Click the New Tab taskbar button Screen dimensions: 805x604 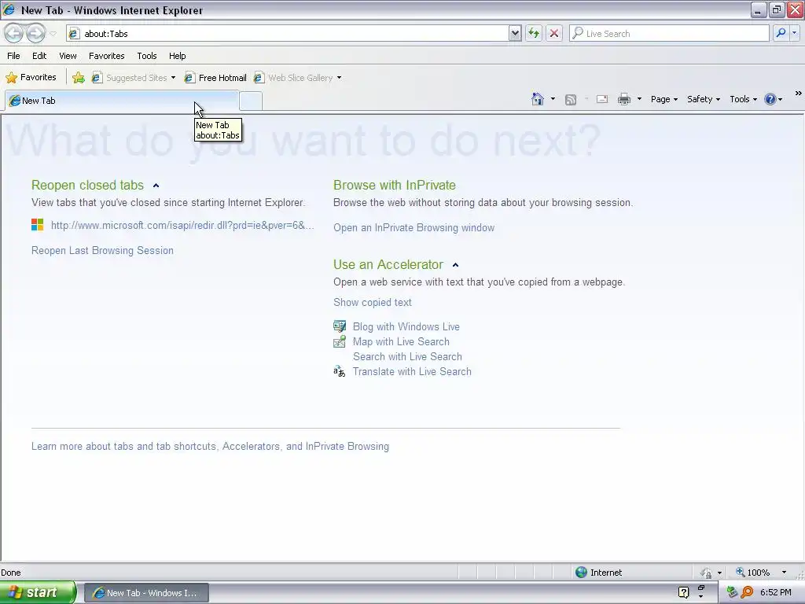pos(146,593)
